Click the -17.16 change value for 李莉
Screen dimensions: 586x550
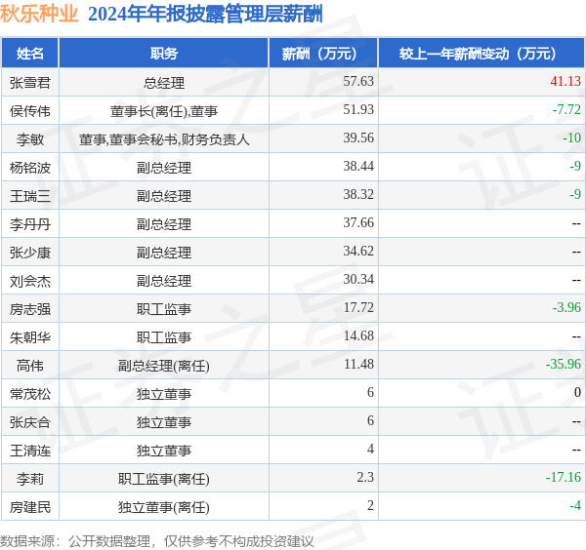[563, 478]
